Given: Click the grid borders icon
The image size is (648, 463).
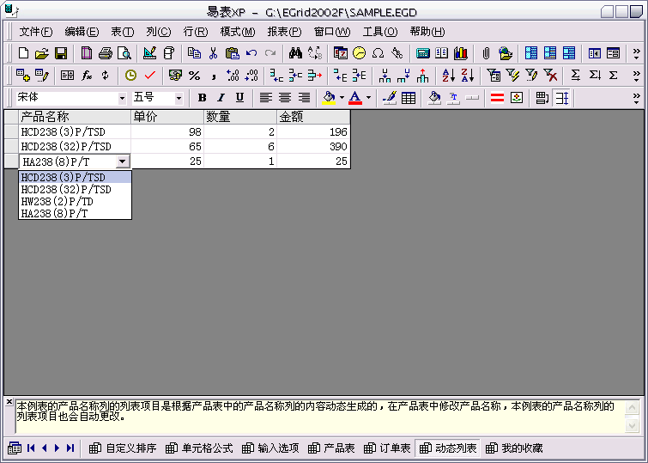Looking at the screenshot, I should (x=409, y=98).
